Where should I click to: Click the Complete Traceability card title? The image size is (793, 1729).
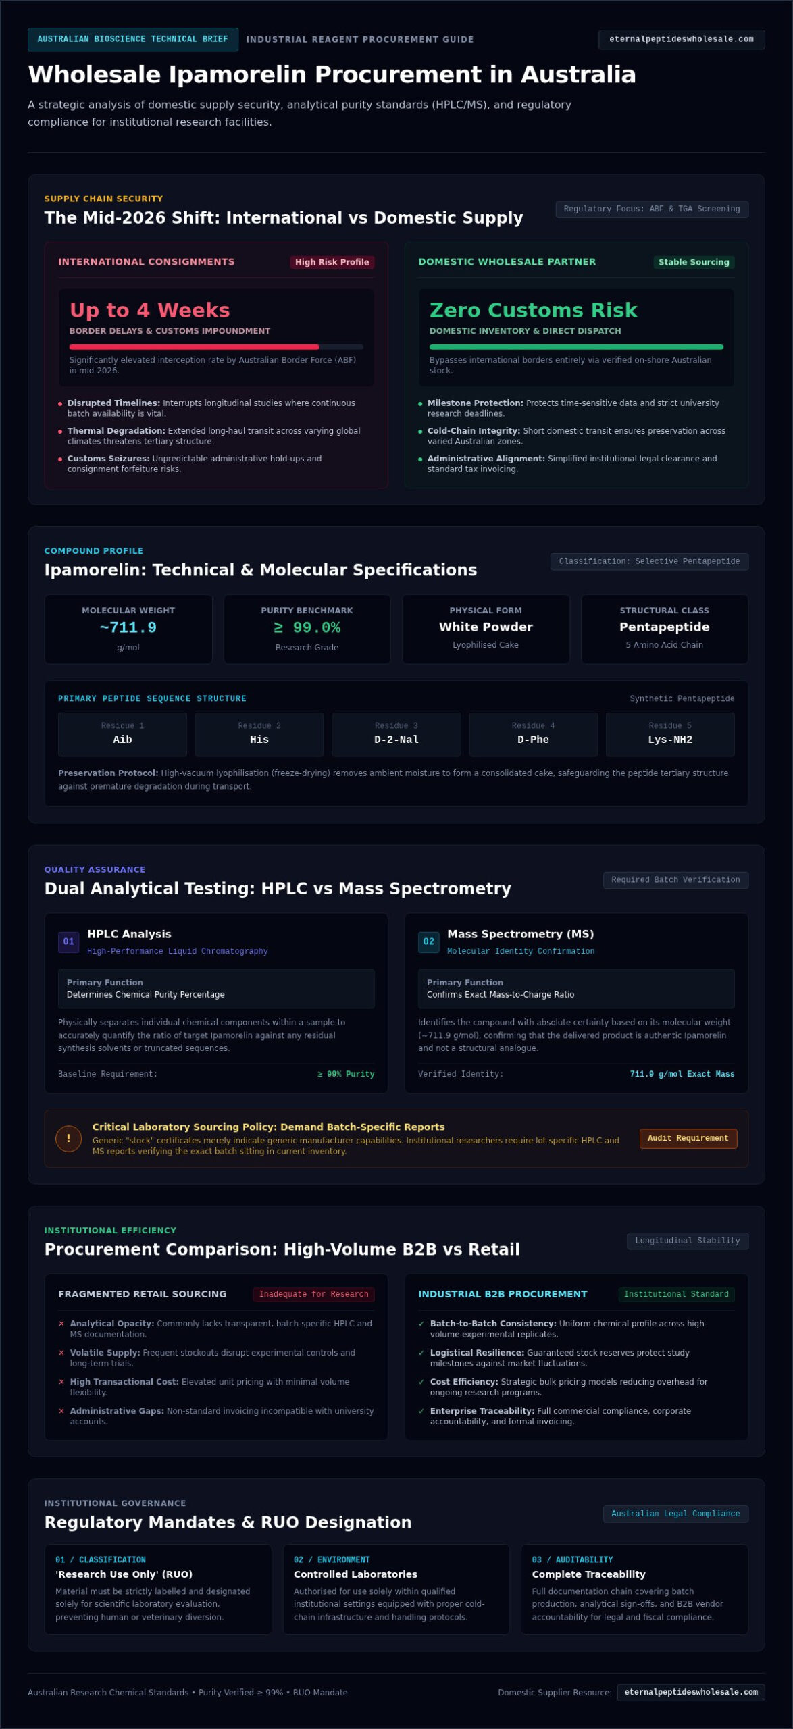[x=589, y=1574]
